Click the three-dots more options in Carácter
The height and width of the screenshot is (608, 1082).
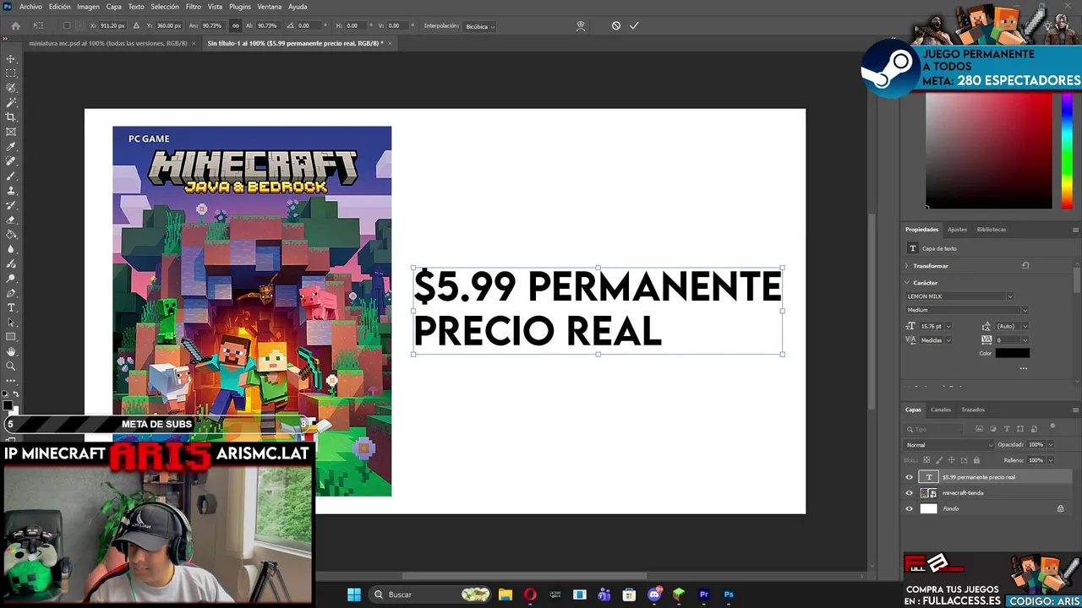pos(1023,368)
